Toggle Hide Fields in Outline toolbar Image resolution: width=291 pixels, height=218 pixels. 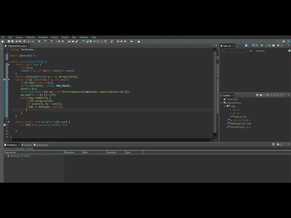point(268,95)
